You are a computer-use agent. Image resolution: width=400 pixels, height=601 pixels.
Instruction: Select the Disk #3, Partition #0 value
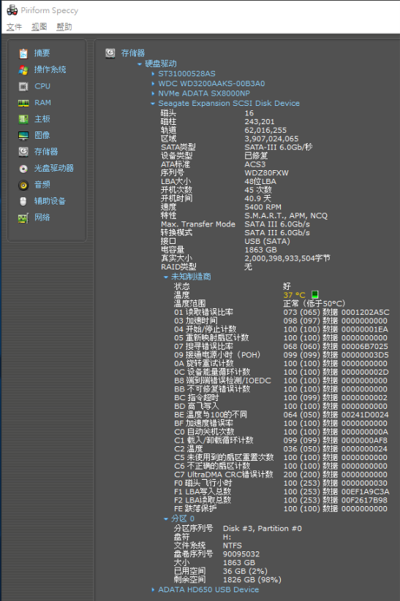coord(263,529)
